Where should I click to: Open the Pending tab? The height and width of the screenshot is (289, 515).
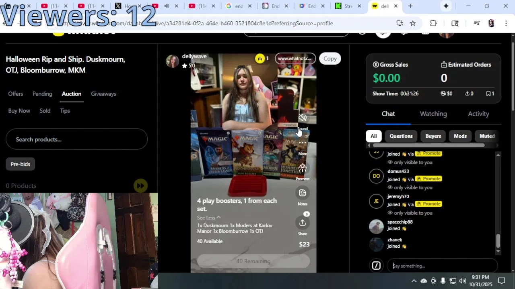pos(42,94)
